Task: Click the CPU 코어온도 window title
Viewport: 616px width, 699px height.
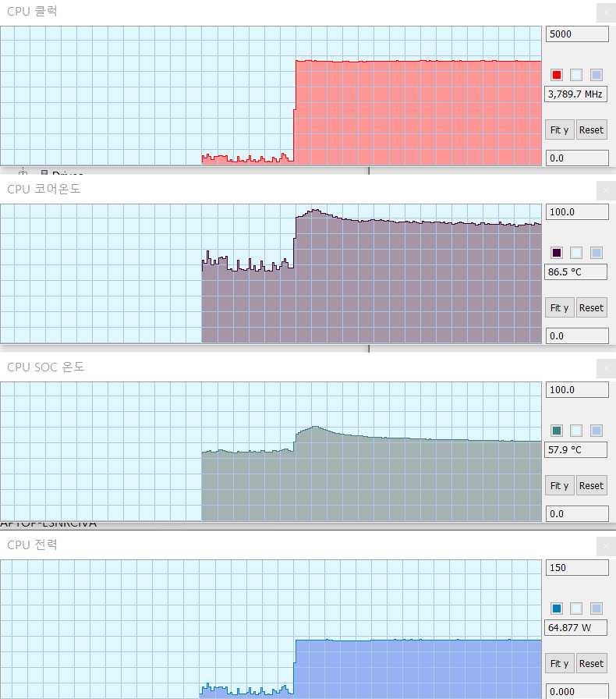Action: click(44, 189)
